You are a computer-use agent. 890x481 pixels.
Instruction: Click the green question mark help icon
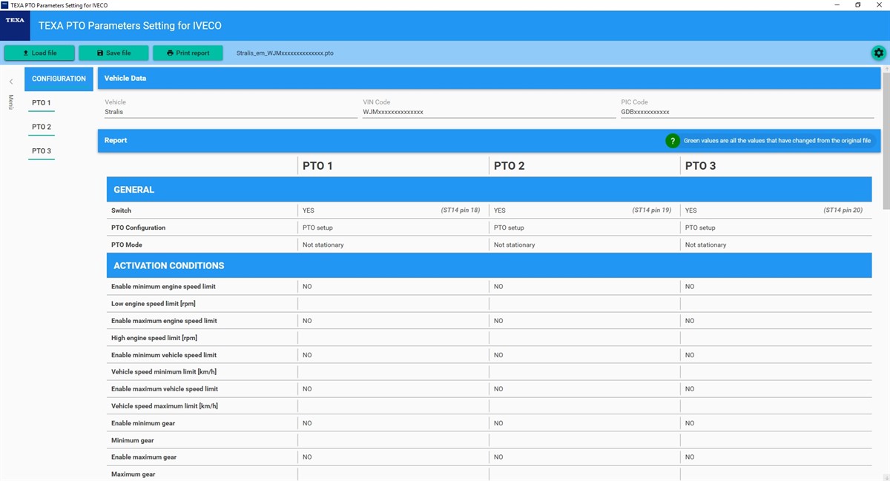pos(673,141)
